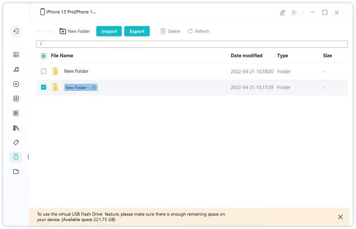Viewport: 356px width, 229px height.
Task: Click the exit/disconnect icon at sidebar top
Action: (16, 31)
